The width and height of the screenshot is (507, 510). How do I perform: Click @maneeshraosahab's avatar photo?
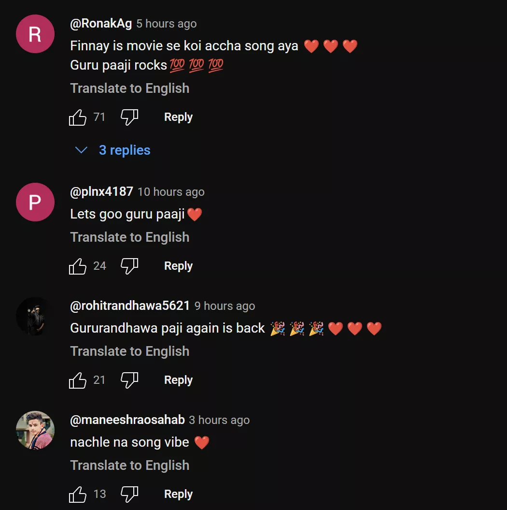[35, 430]
